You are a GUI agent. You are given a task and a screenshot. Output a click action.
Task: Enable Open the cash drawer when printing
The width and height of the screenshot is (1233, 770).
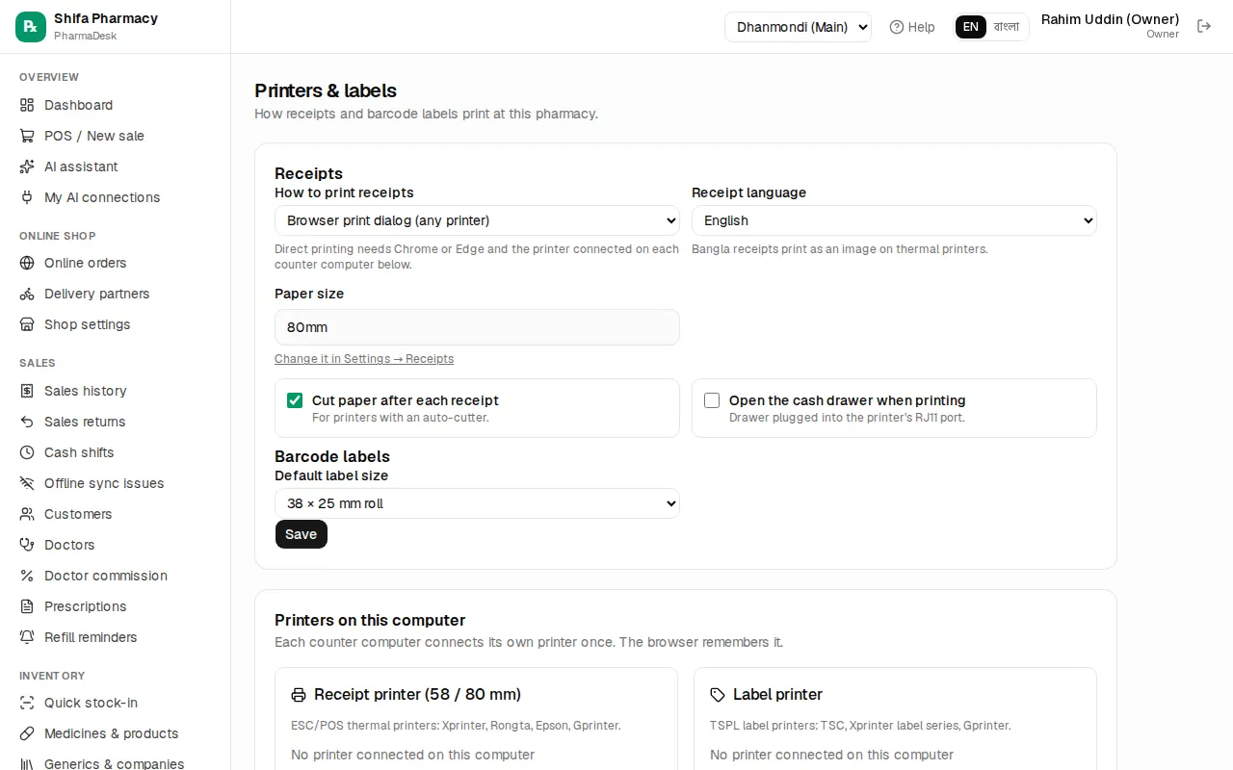712,400
